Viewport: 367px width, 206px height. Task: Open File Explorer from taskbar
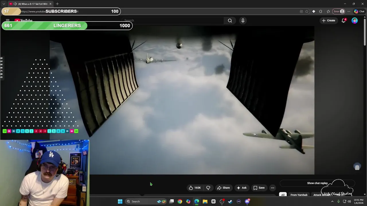(205, 201)
